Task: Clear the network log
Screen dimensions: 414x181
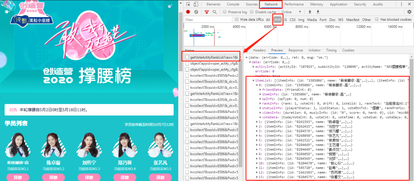Action: 196,12
